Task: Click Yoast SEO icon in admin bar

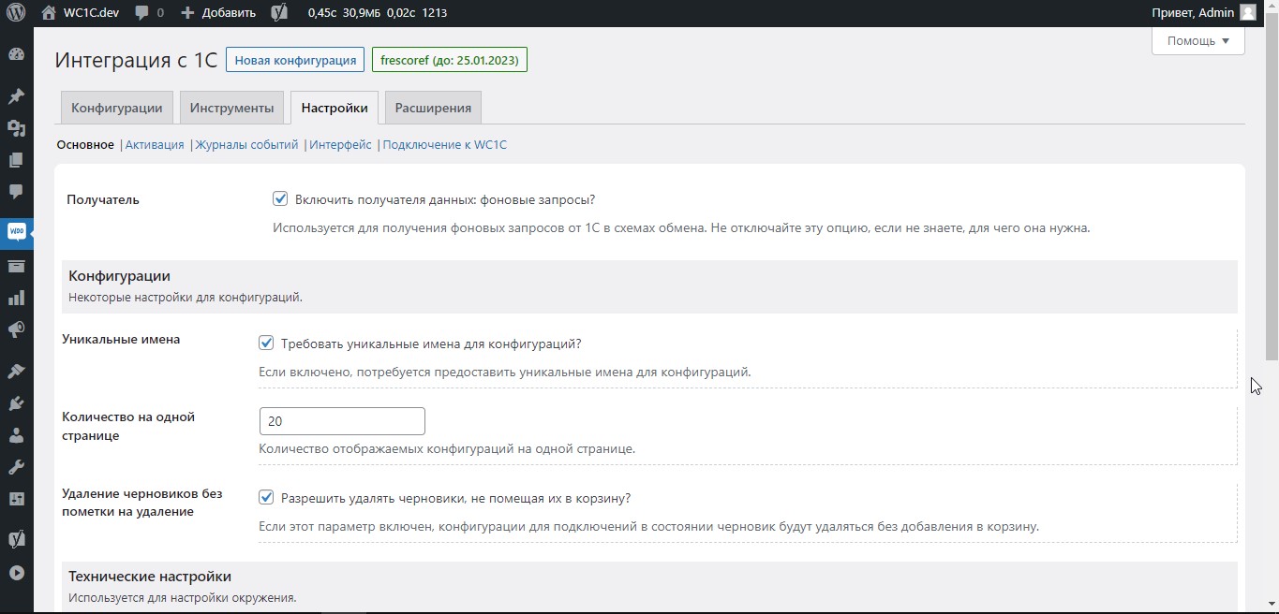Action: 279,13
